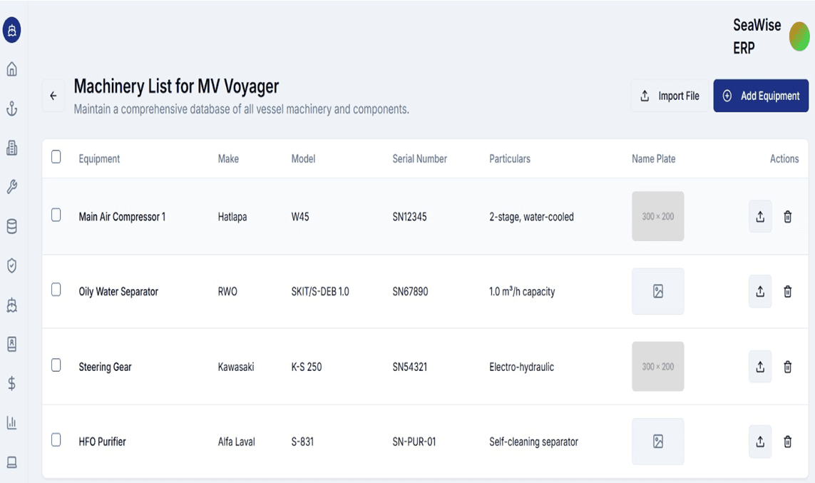Upload a name plate for Main Air Compressor 1
Viewport: 815px width, 483px height.
pos(760,216)
